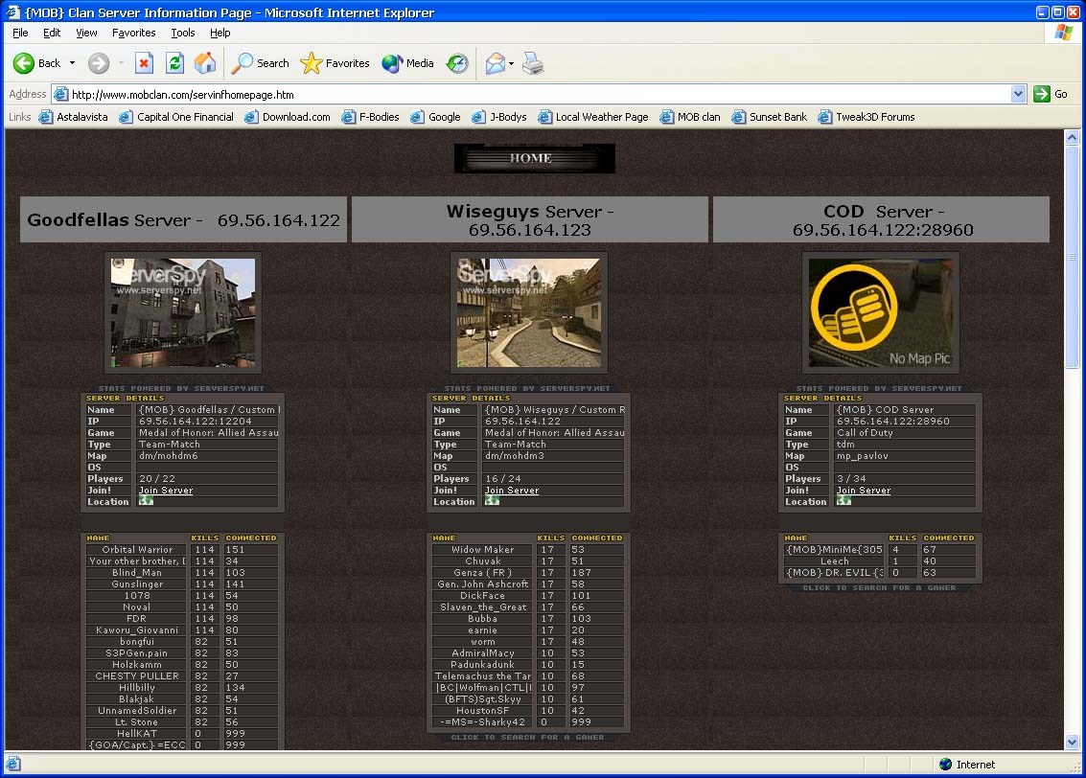Go to the Home page icon
This screenshot has height=778, width=1086.
[x=205, y=63]
